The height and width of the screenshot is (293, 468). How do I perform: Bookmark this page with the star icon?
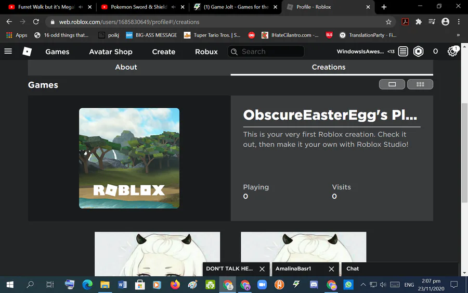tap(388, 22)
